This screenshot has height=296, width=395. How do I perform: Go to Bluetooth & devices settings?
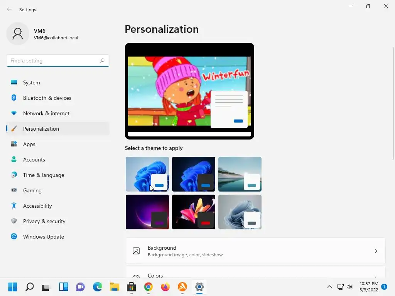[x=58, y=98]
